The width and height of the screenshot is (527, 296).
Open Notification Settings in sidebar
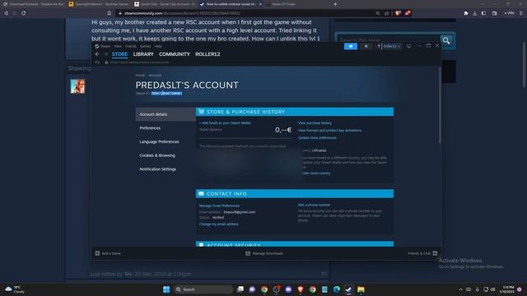pyautogui.click(x=157, y=169)
